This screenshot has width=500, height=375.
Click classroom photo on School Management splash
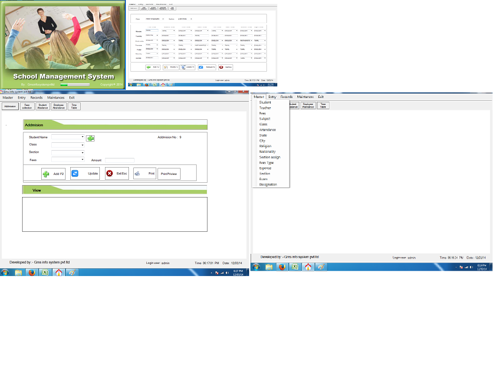tap(62, 38)
